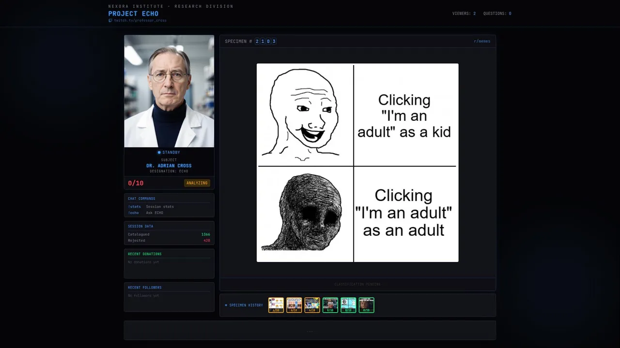Click the CLASSIFICATION PENDING status bar
620x348 pixels.
[357, 284]
